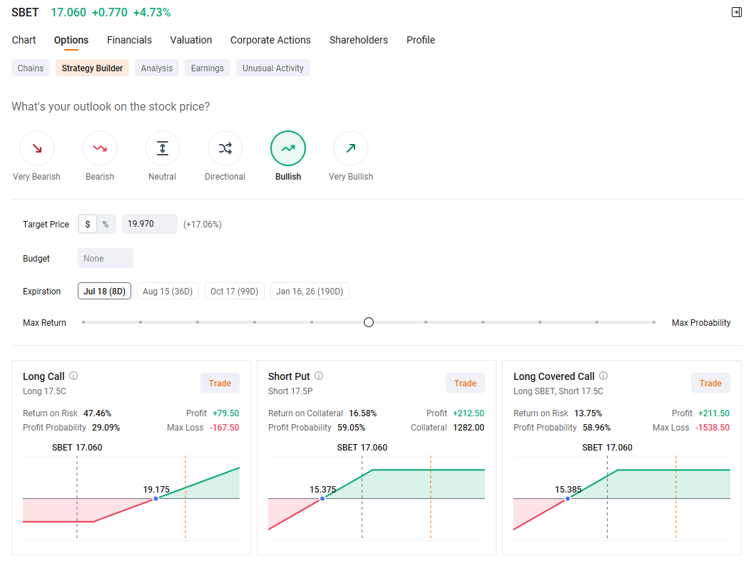The image size is (746, 561).
Task: Show info for Long Call strategy
Action: click(73, 376)
